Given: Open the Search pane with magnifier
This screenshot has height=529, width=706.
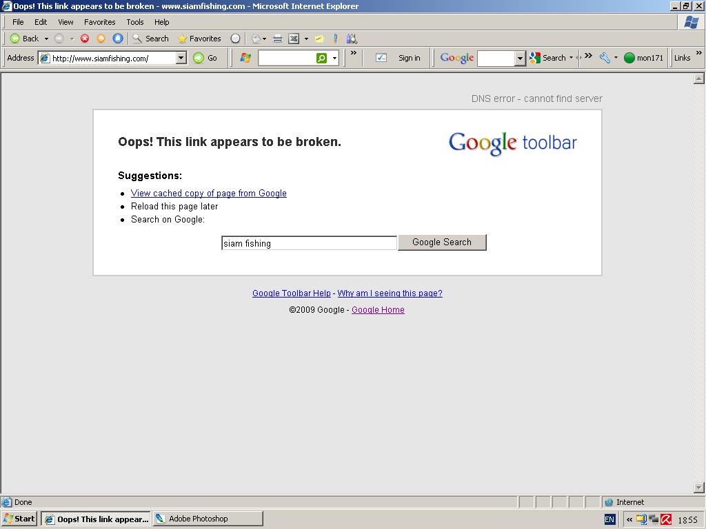Looking at the screenshot, I should click(x=150, y=39).
